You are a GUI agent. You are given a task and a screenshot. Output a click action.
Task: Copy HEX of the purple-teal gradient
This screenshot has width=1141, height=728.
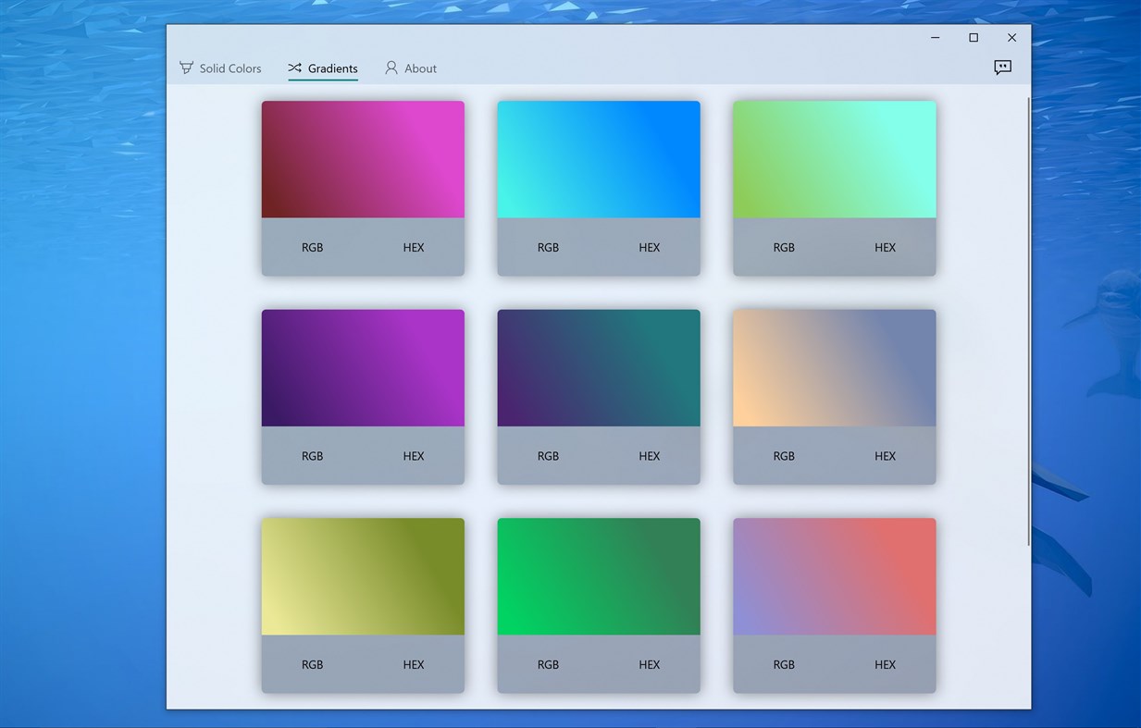tap(649, 456)
